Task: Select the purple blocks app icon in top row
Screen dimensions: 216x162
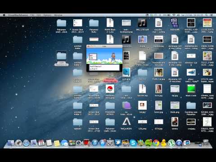Action: (174, 24)
